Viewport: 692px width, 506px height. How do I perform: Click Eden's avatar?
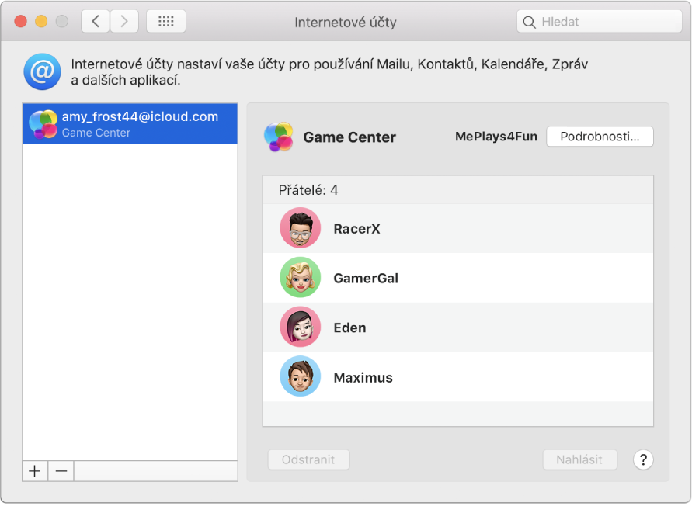point(300,327)
